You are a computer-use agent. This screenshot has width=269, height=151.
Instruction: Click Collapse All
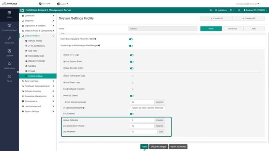248,18
